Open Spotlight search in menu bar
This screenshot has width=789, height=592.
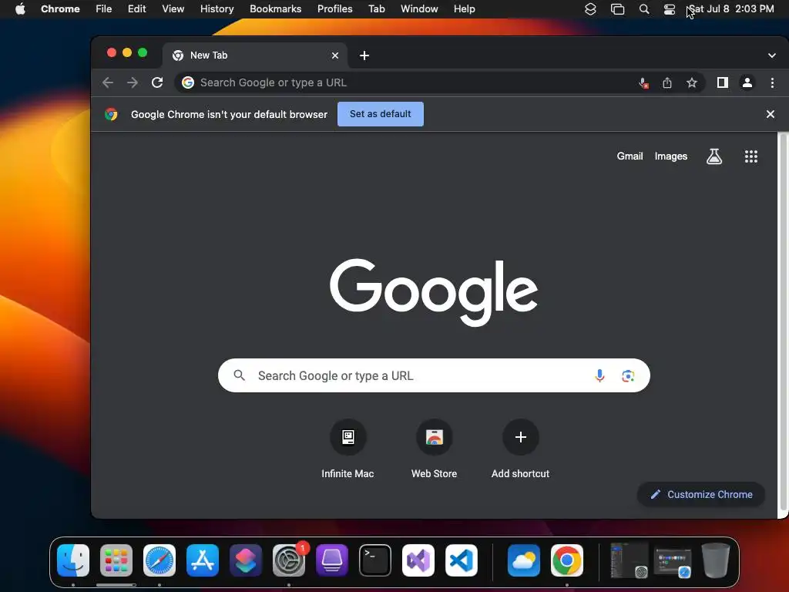click(x=643, y=9)
